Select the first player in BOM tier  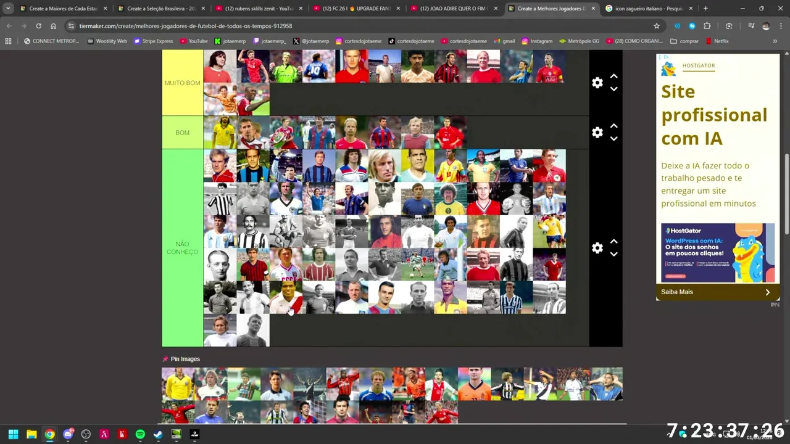pyautogui.click(x=220, y=133)
